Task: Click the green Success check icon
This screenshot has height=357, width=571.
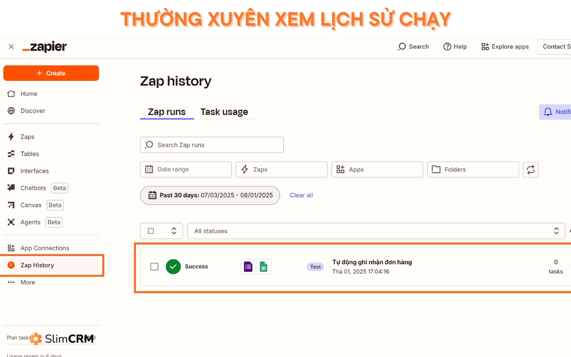Action: coord(173,267)
